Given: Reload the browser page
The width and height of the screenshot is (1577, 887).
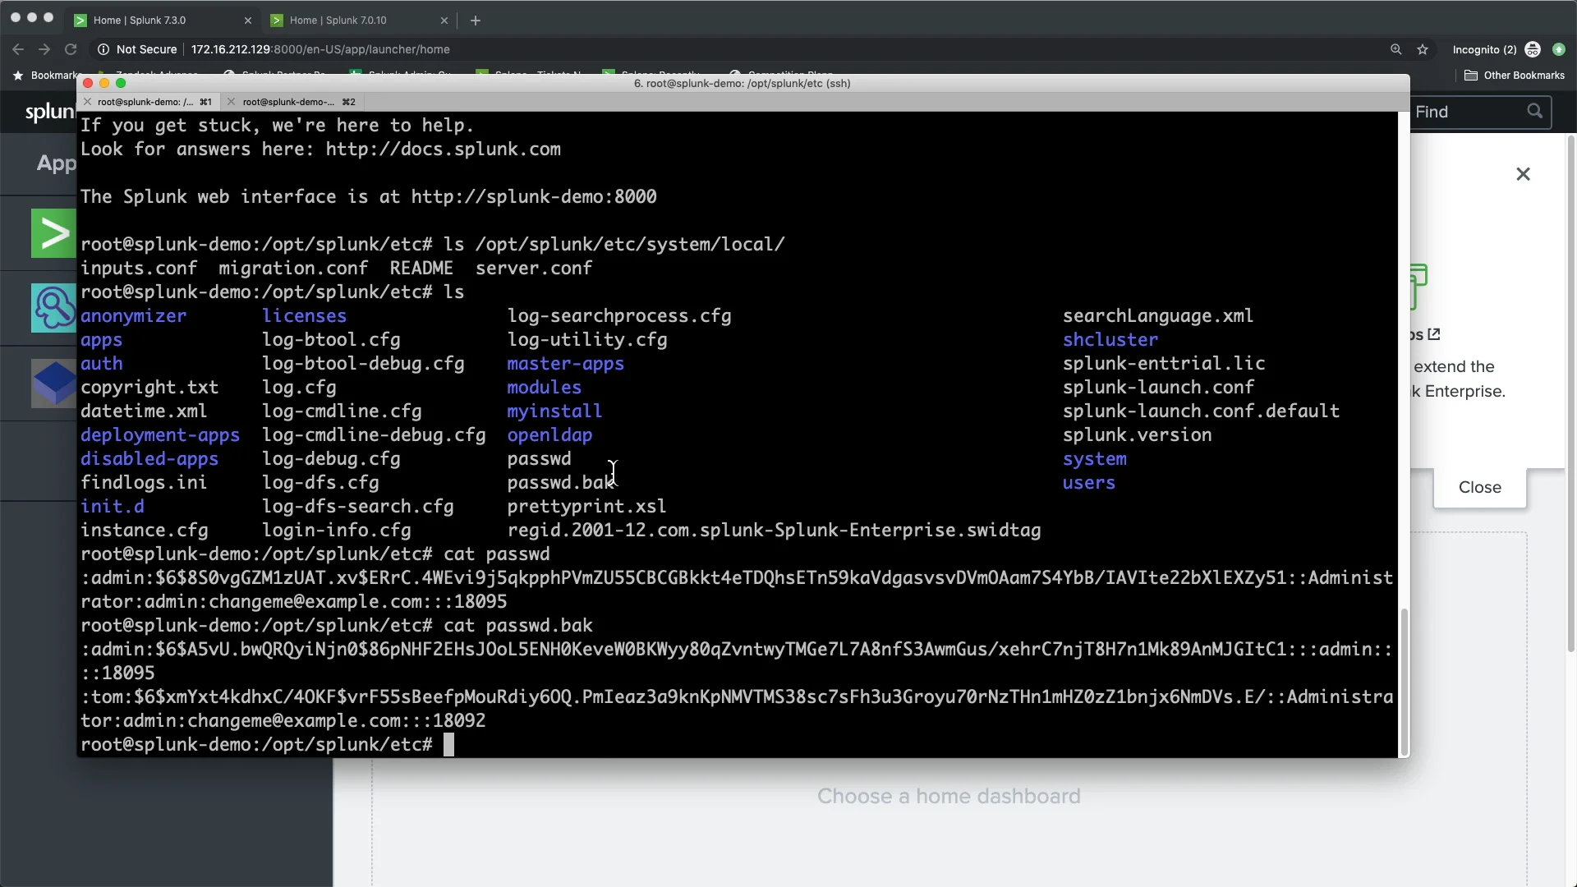Looking at the screenshot, I should [x=71, y=49].
